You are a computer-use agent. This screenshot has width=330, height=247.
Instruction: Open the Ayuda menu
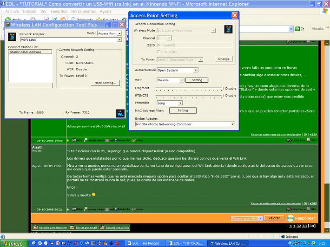[106, 11]
